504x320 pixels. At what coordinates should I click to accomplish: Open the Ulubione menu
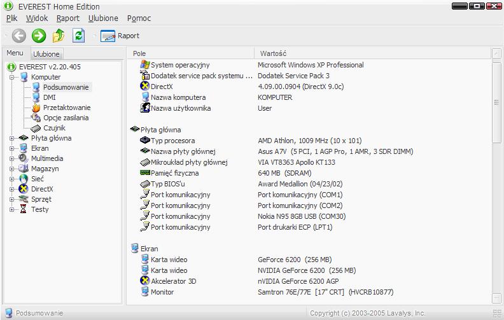[103, 18]
